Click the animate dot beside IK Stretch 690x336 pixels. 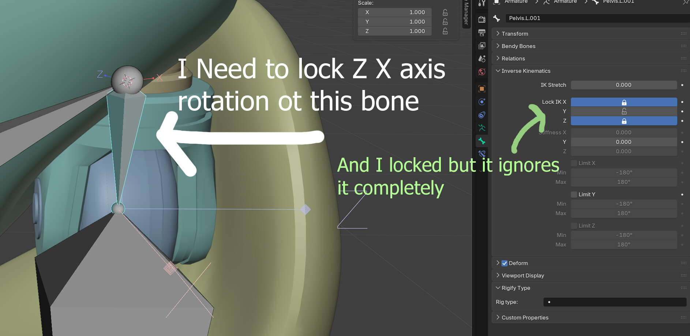pyautogui.click(x=682, y=85)
